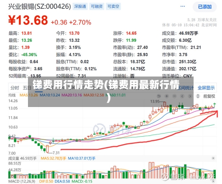Click the 市盈率(动) value 27.40
This screenshot has height=184, width=222.
click(x=143, y=47)
